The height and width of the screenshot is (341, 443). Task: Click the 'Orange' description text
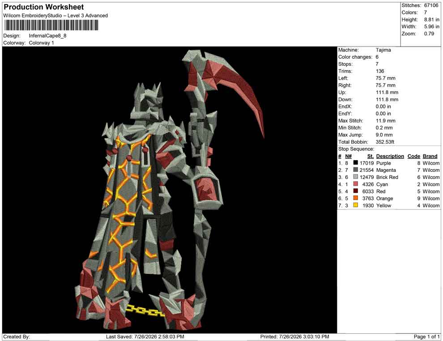[384, 198]
